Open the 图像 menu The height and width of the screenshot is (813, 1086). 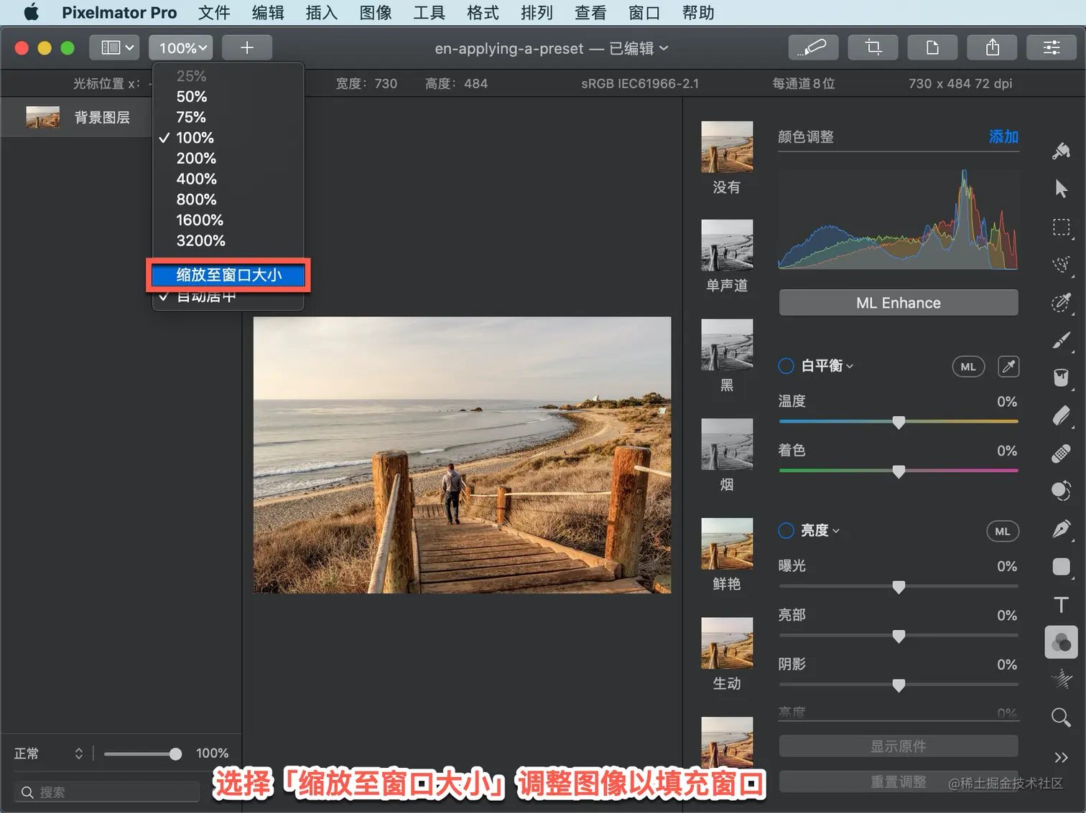point(376,13)
